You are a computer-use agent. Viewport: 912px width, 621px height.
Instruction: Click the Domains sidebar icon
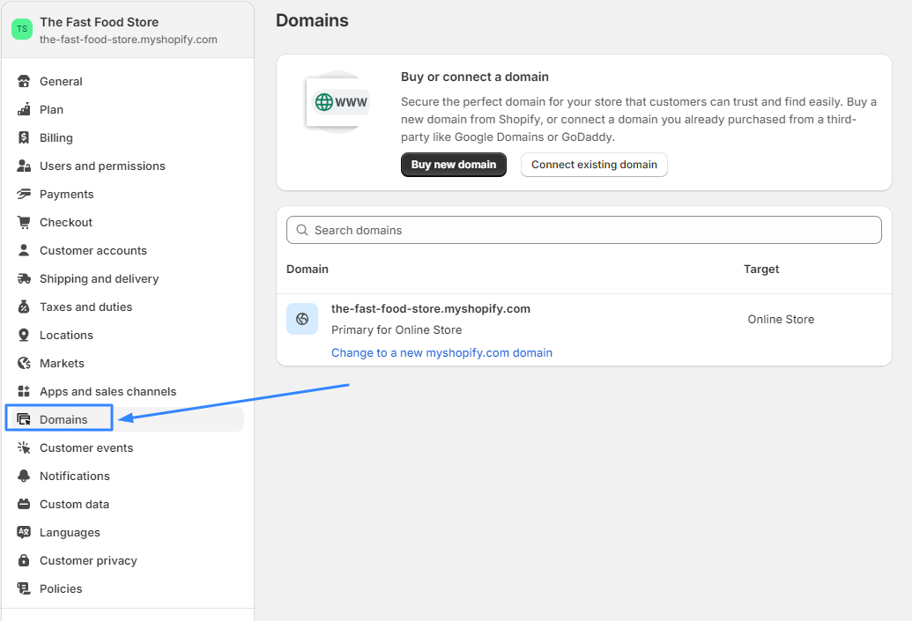[24, 420]
